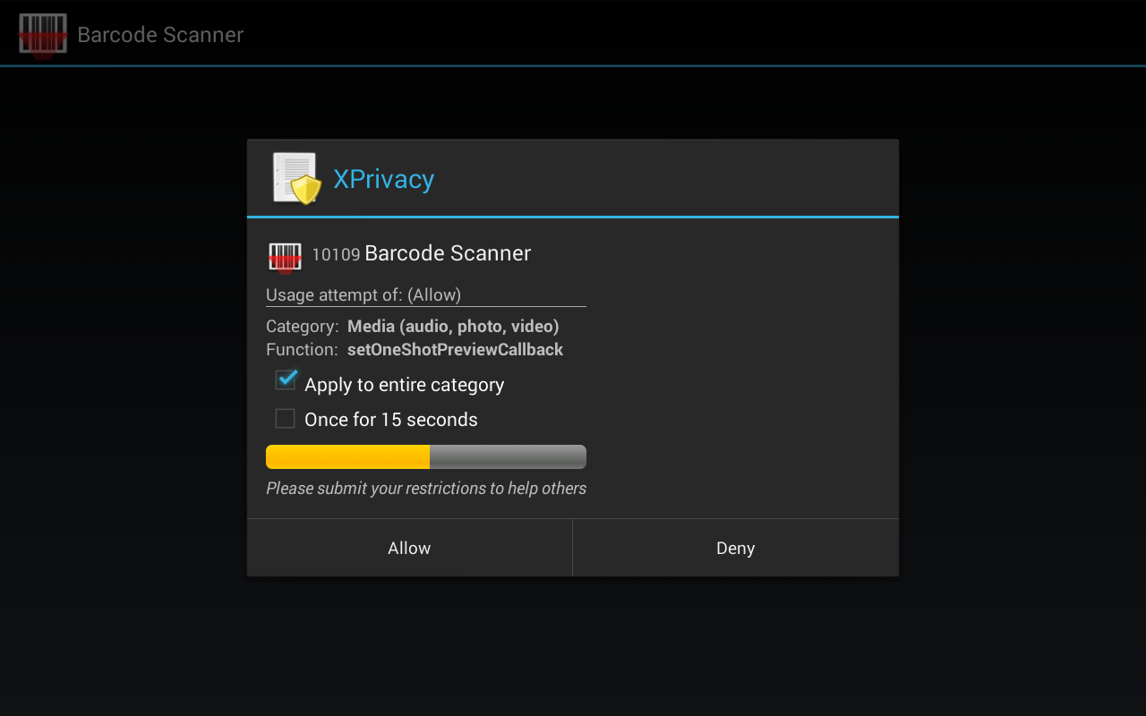Click the 'Usage attempt of: (Allow)' line
The image size is (1146, 716).
[x=363, y=294]
